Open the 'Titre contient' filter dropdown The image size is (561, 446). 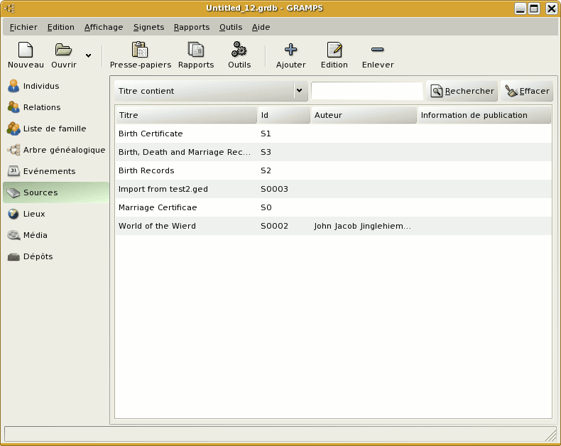[x=211, y=91]
